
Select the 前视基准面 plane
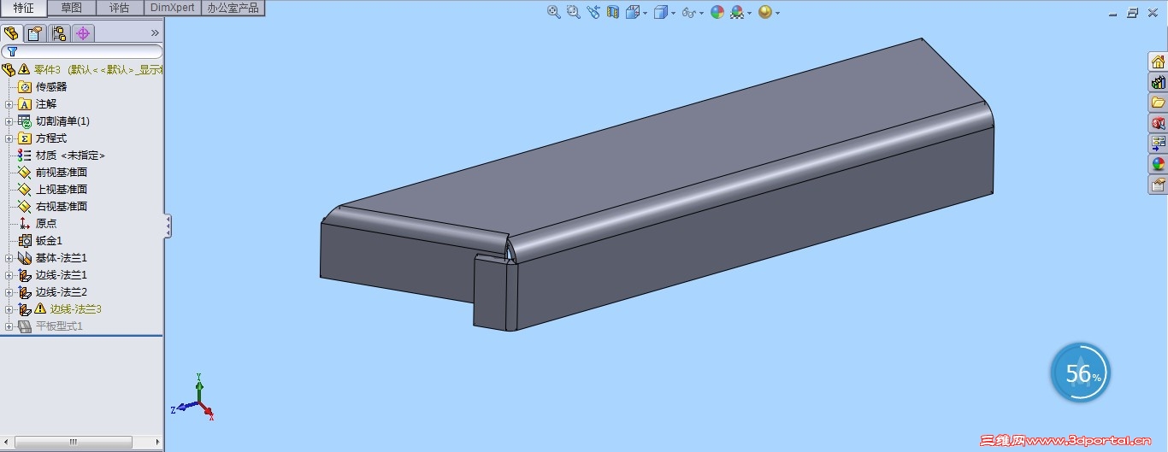[x=53, y=172]
